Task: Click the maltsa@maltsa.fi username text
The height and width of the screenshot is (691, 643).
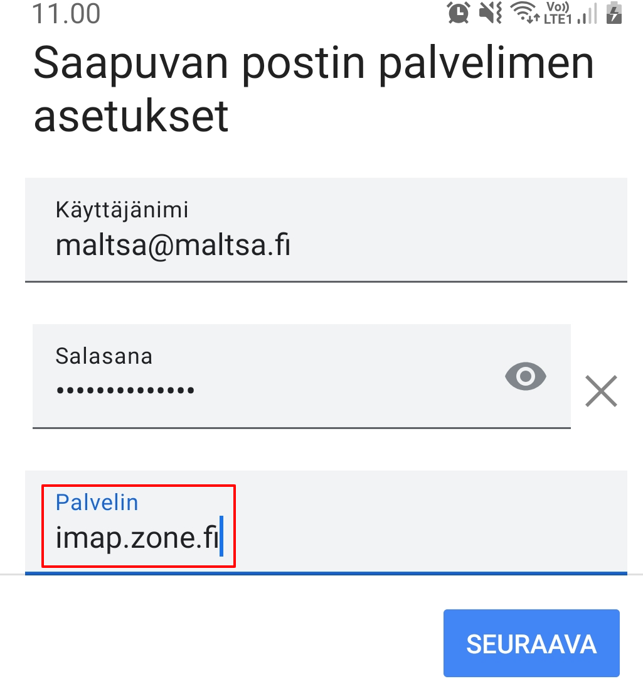Action: (x=173, y=245)
